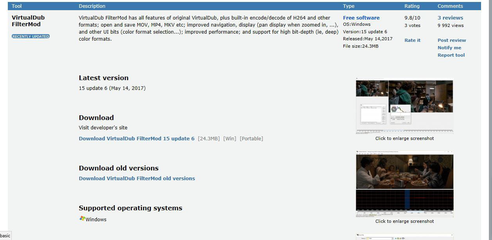492x240 pixels.
Task: Click the first Click to enlarge screenshot caption
Action: point(404,138)
